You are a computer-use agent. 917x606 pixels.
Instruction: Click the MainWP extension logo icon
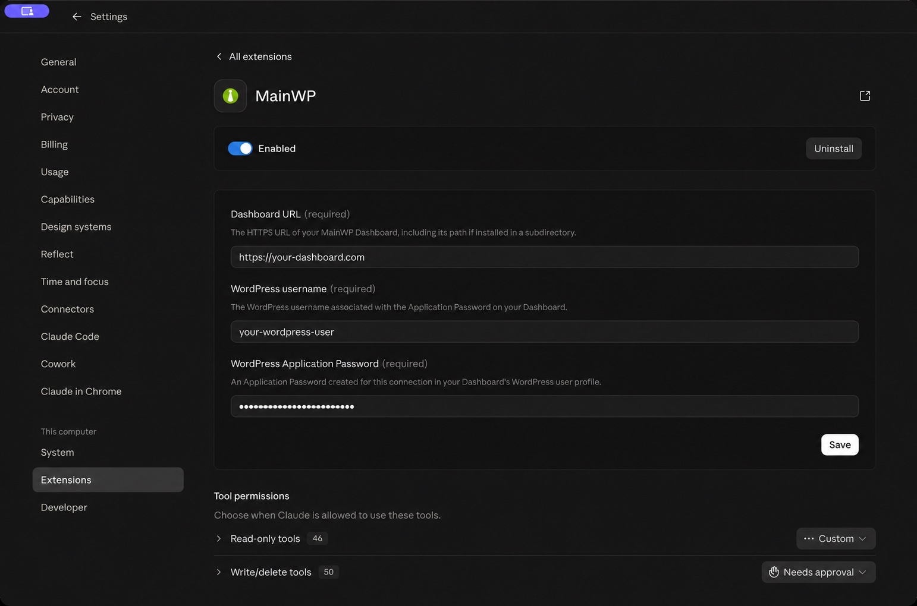[230, 96]
